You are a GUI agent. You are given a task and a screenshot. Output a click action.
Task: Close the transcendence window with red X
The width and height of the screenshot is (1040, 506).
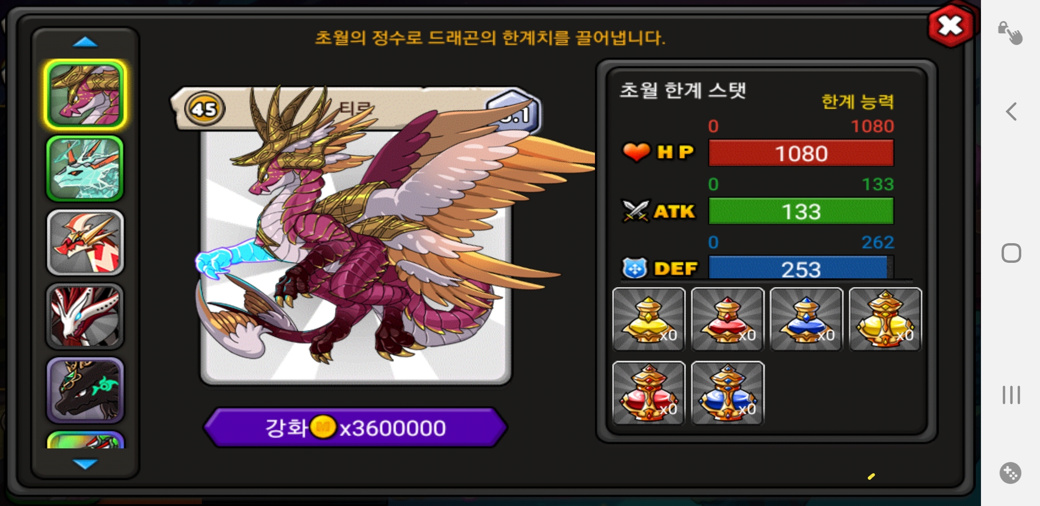tap(951, 26)
